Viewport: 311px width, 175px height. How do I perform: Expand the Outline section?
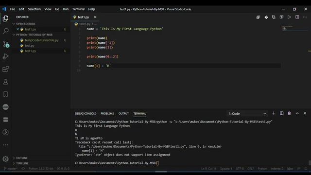tap(21, 158)
